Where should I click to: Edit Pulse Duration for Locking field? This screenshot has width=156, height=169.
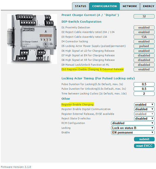click(144, 84)
